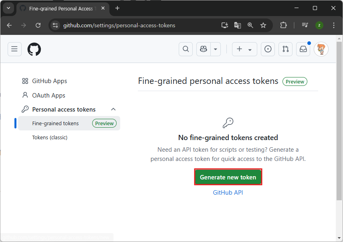This screenshot has width=343, height=242.
Task: Translate this page icon
Action: [238, 25]
